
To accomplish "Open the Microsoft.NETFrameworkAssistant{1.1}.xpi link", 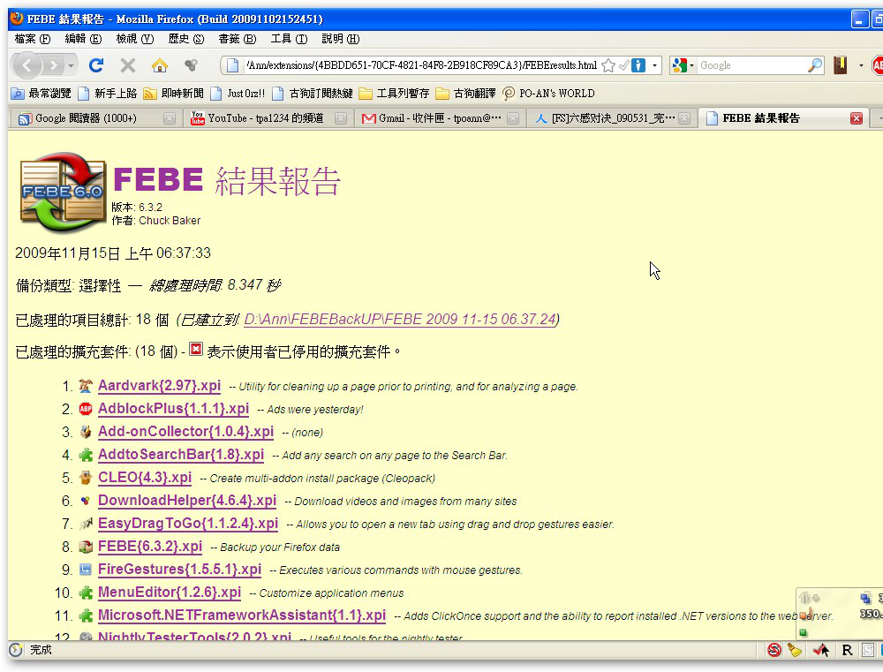I will (242, 615).
